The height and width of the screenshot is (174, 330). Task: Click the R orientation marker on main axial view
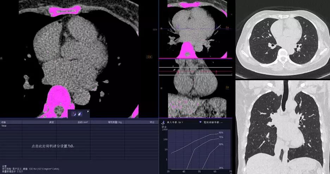point(1,58)
